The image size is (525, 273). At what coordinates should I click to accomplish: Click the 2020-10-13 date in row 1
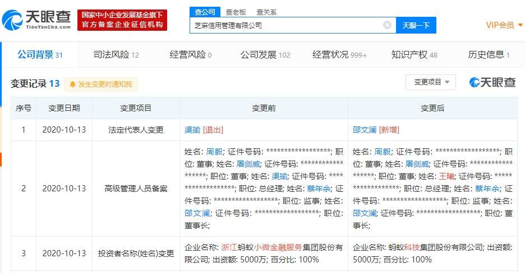tap(64, 130)
